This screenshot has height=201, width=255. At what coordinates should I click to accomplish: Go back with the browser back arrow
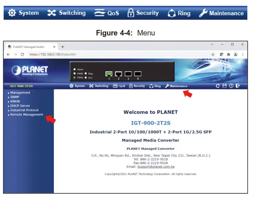coord(8,54)
